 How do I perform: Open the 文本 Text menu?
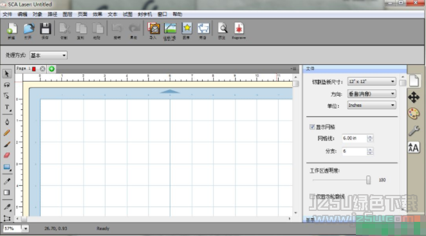[112, 14]
